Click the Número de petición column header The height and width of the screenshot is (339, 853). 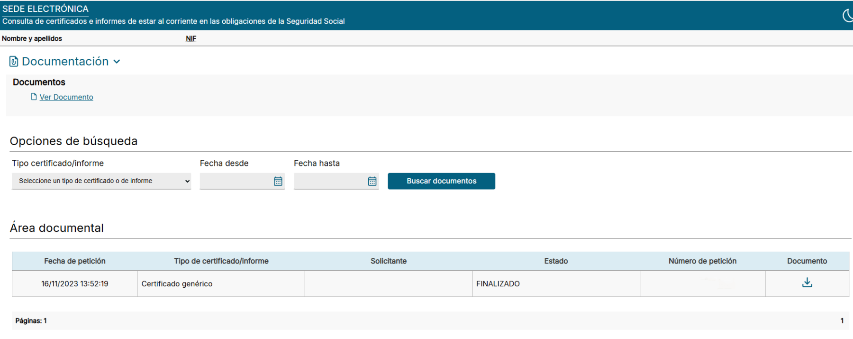(x=702, y=261)
